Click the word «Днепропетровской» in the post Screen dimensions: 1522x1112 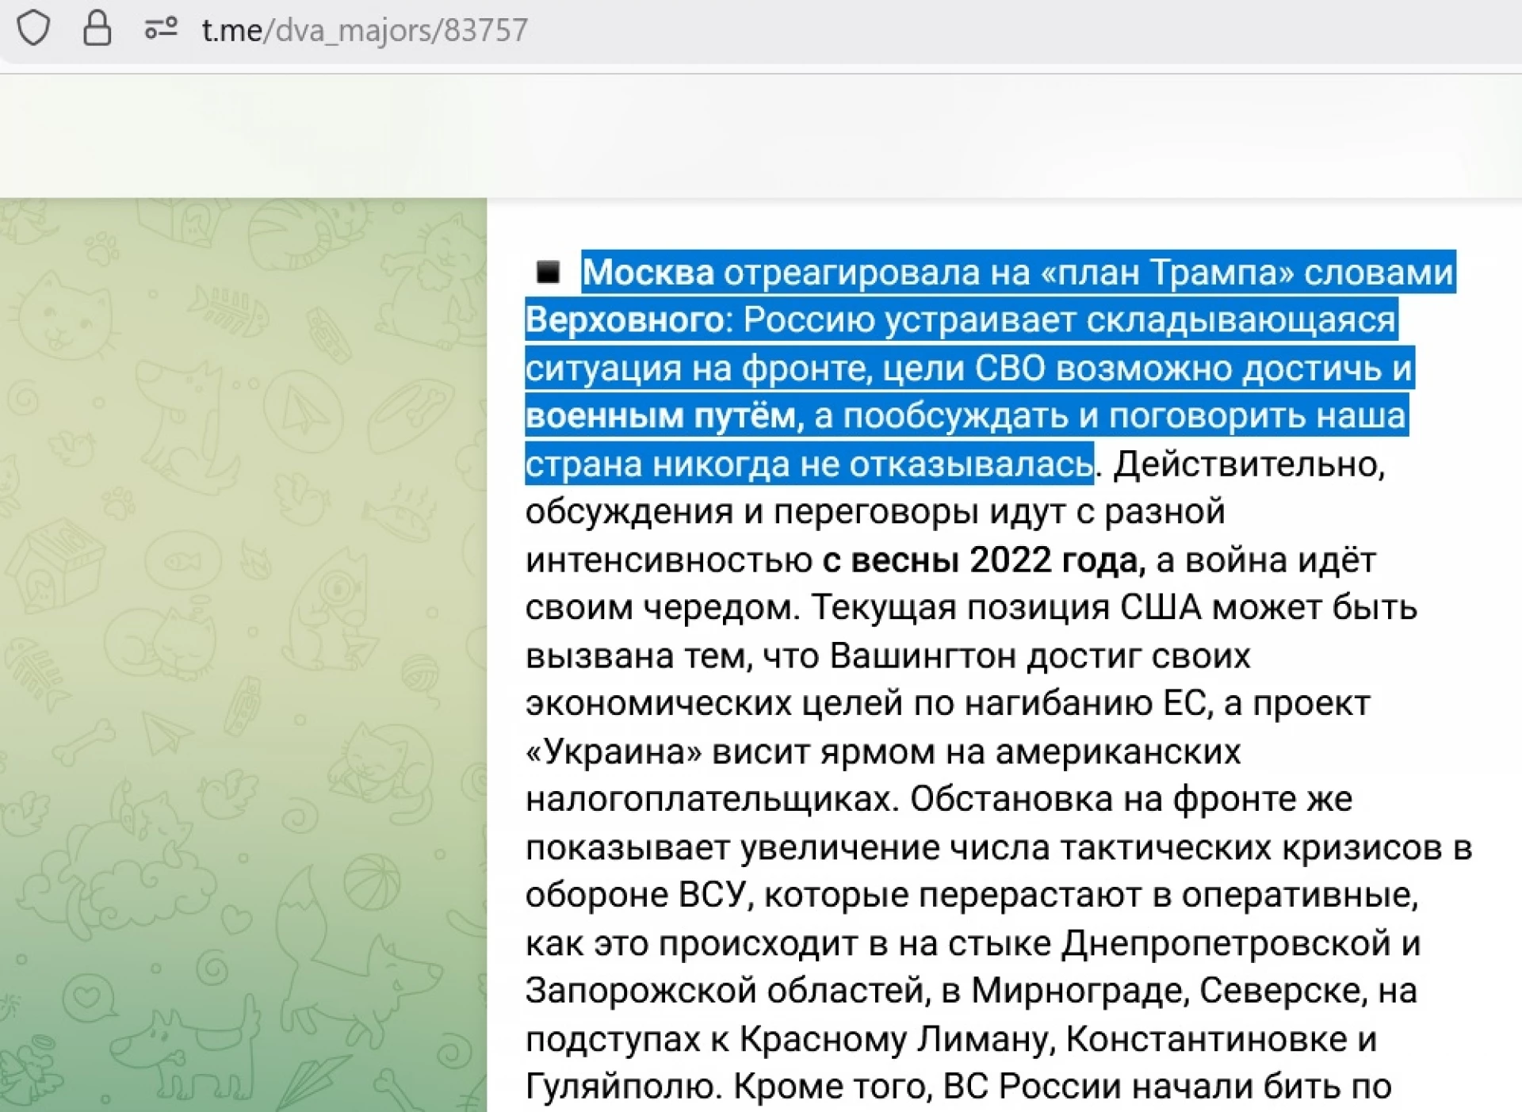pos(1226,943)
